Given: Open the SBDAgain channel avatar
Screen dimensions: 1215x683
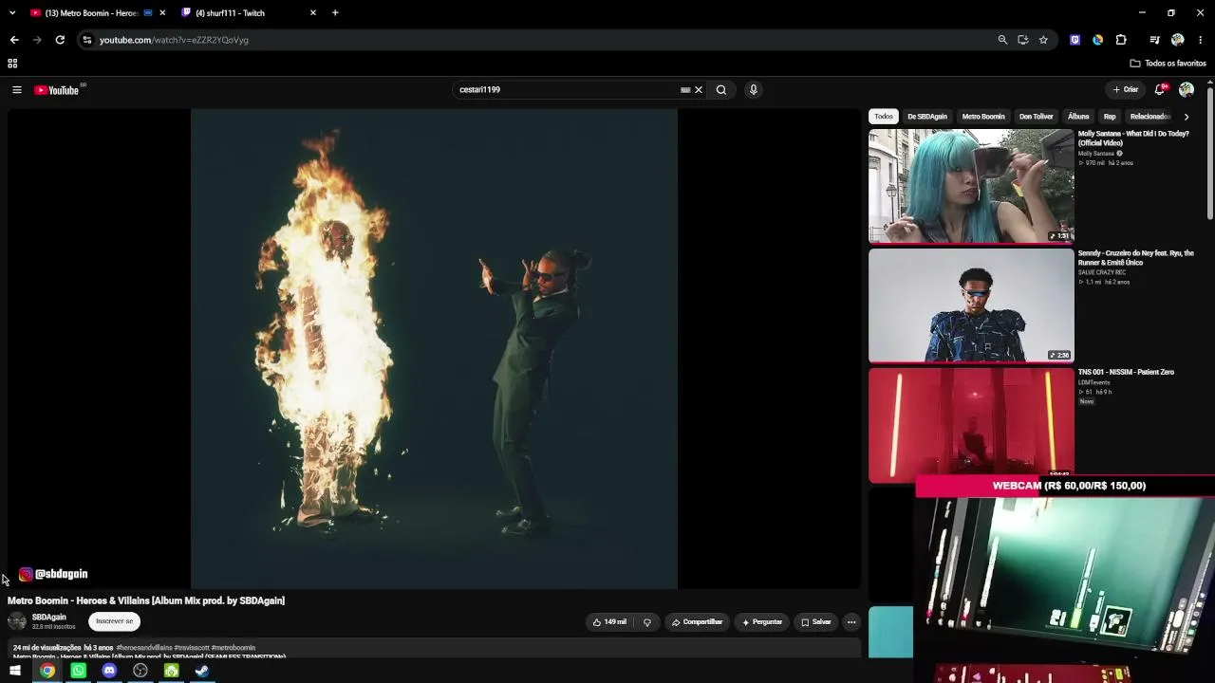Looking at the screenshot, I should tap(17, 621).
